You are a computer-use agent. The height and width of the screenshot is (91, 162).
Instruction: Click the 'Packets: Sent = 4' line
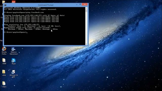pos(34,26)
